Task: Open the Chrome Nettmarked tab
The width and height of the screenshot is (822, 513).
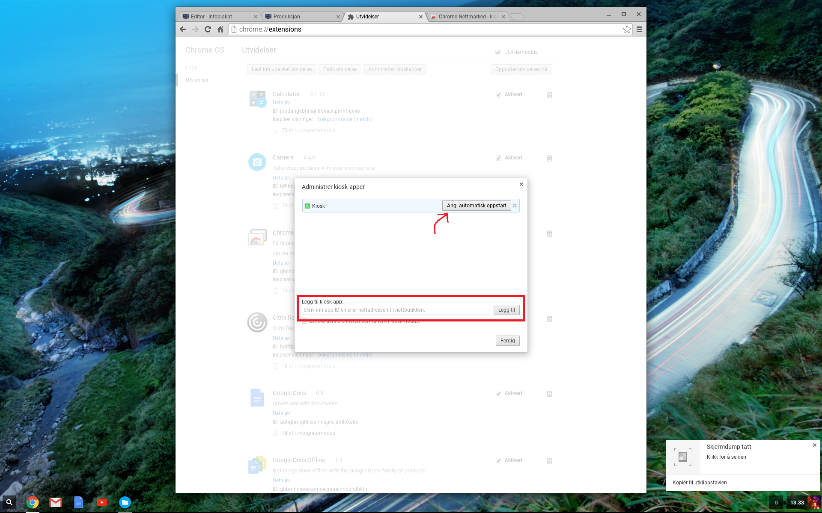Action: tap(467, 17)
